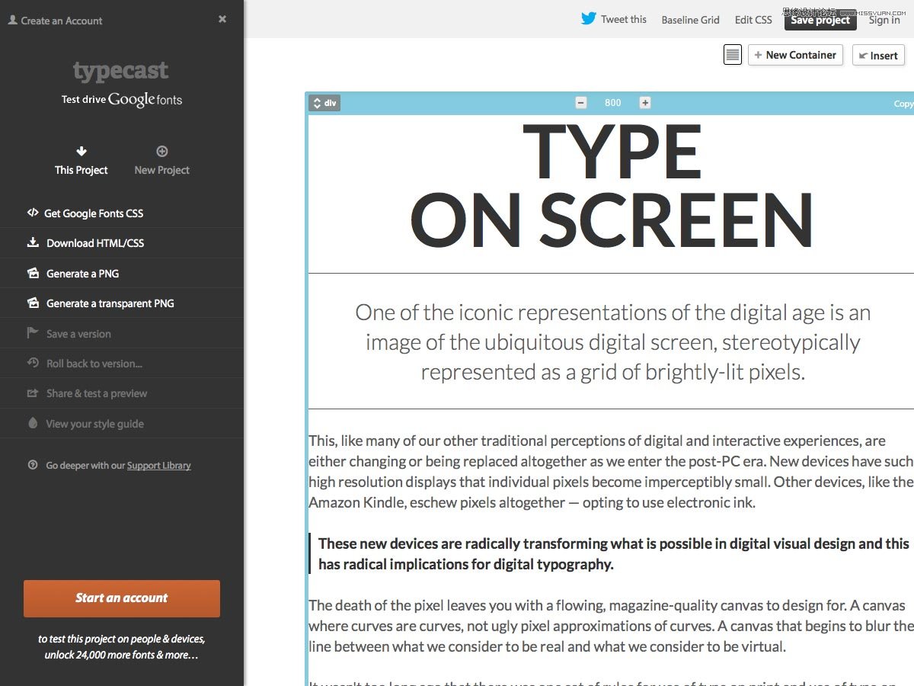Click the download icon beside Download HTML/CSS
914x686 pixels.
[33, 242]
